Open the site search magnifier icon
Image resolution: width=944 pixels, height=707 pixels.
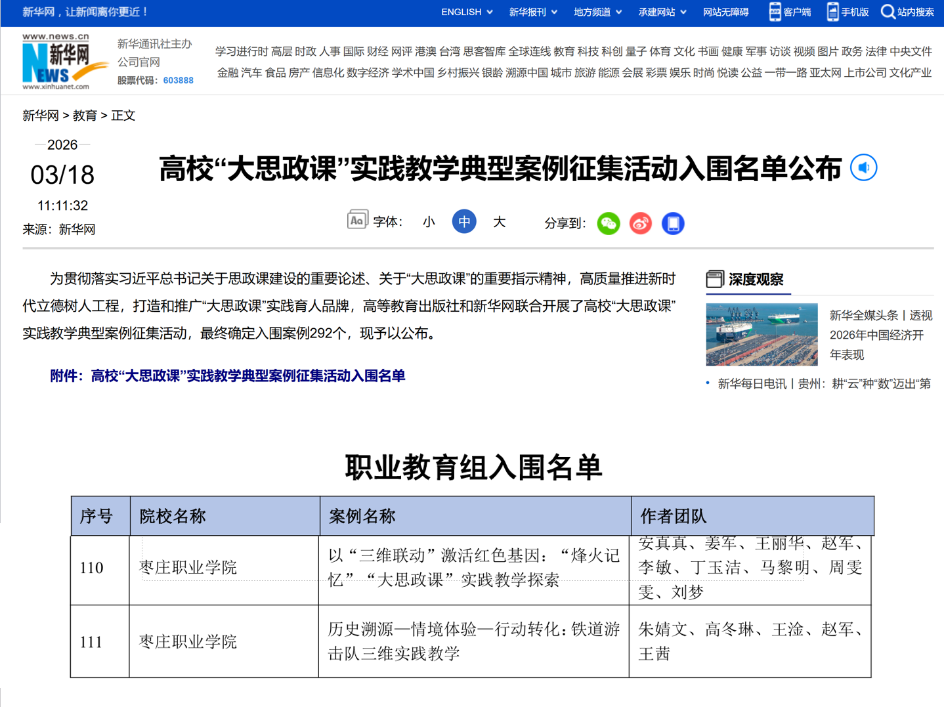point(888,12)
